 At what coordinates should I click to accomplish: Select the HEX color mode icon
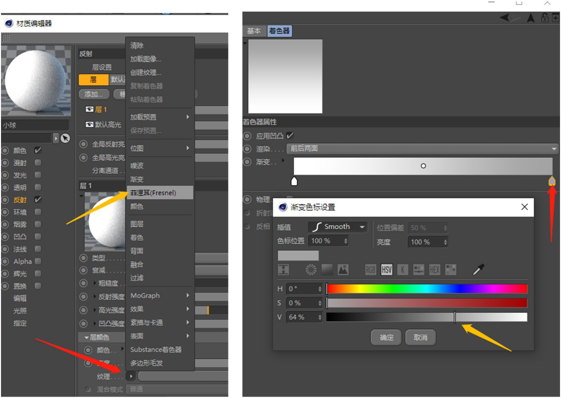pyautogui.click(x=435, y=270)
